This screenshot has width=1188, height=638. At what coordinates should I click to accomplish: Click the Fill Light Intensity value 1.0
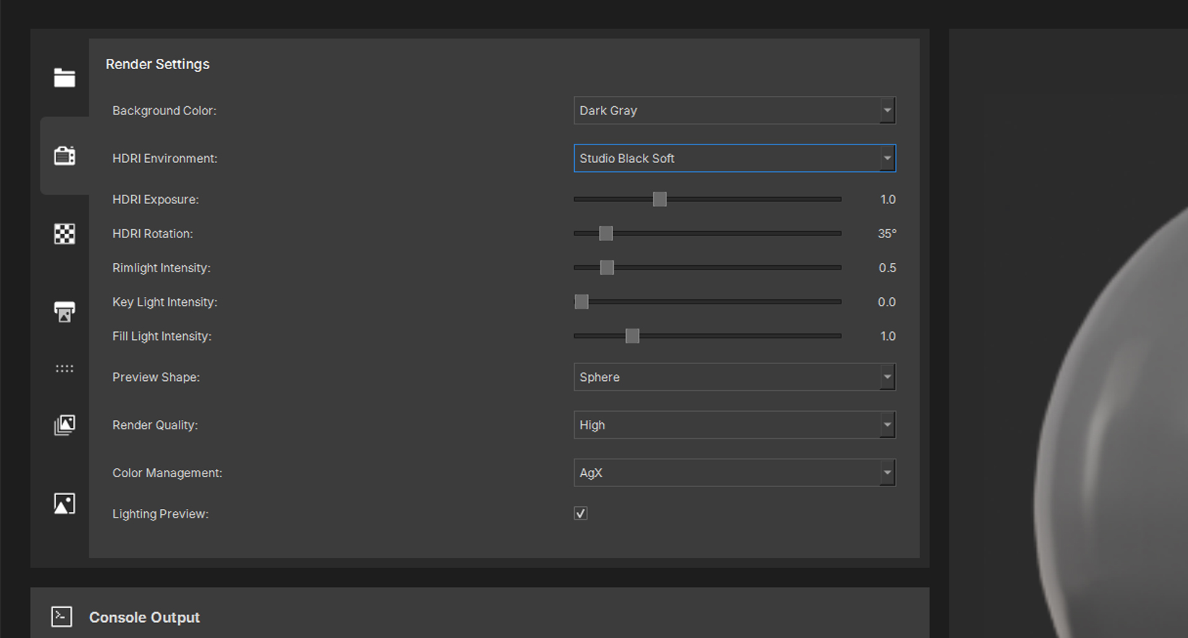(x=888, y=336)
